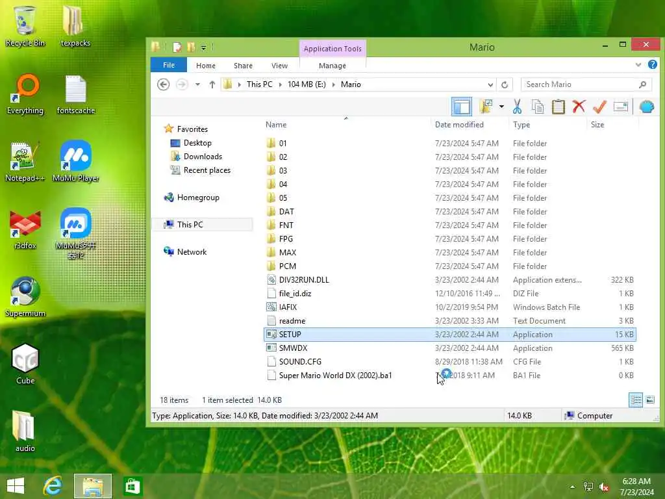Select the IAFIX batch file
Viewport: 665px width, 499px height.
point(449,307)
